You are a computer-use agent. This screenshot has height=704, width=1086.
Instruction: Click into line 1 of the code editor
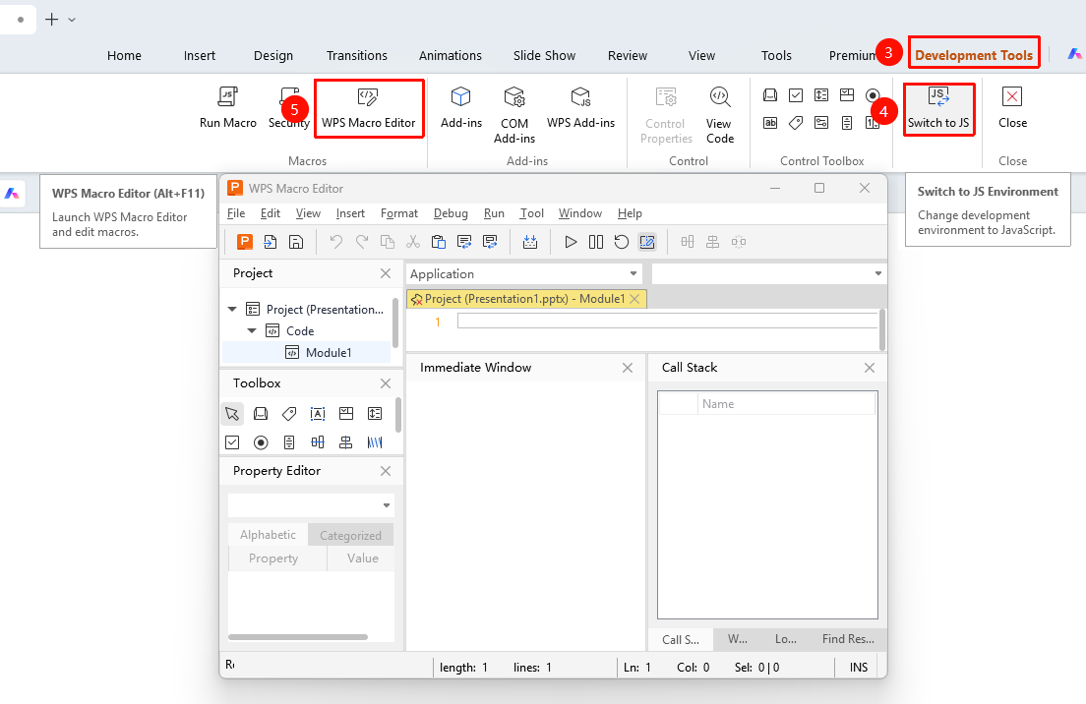(667, 322)
